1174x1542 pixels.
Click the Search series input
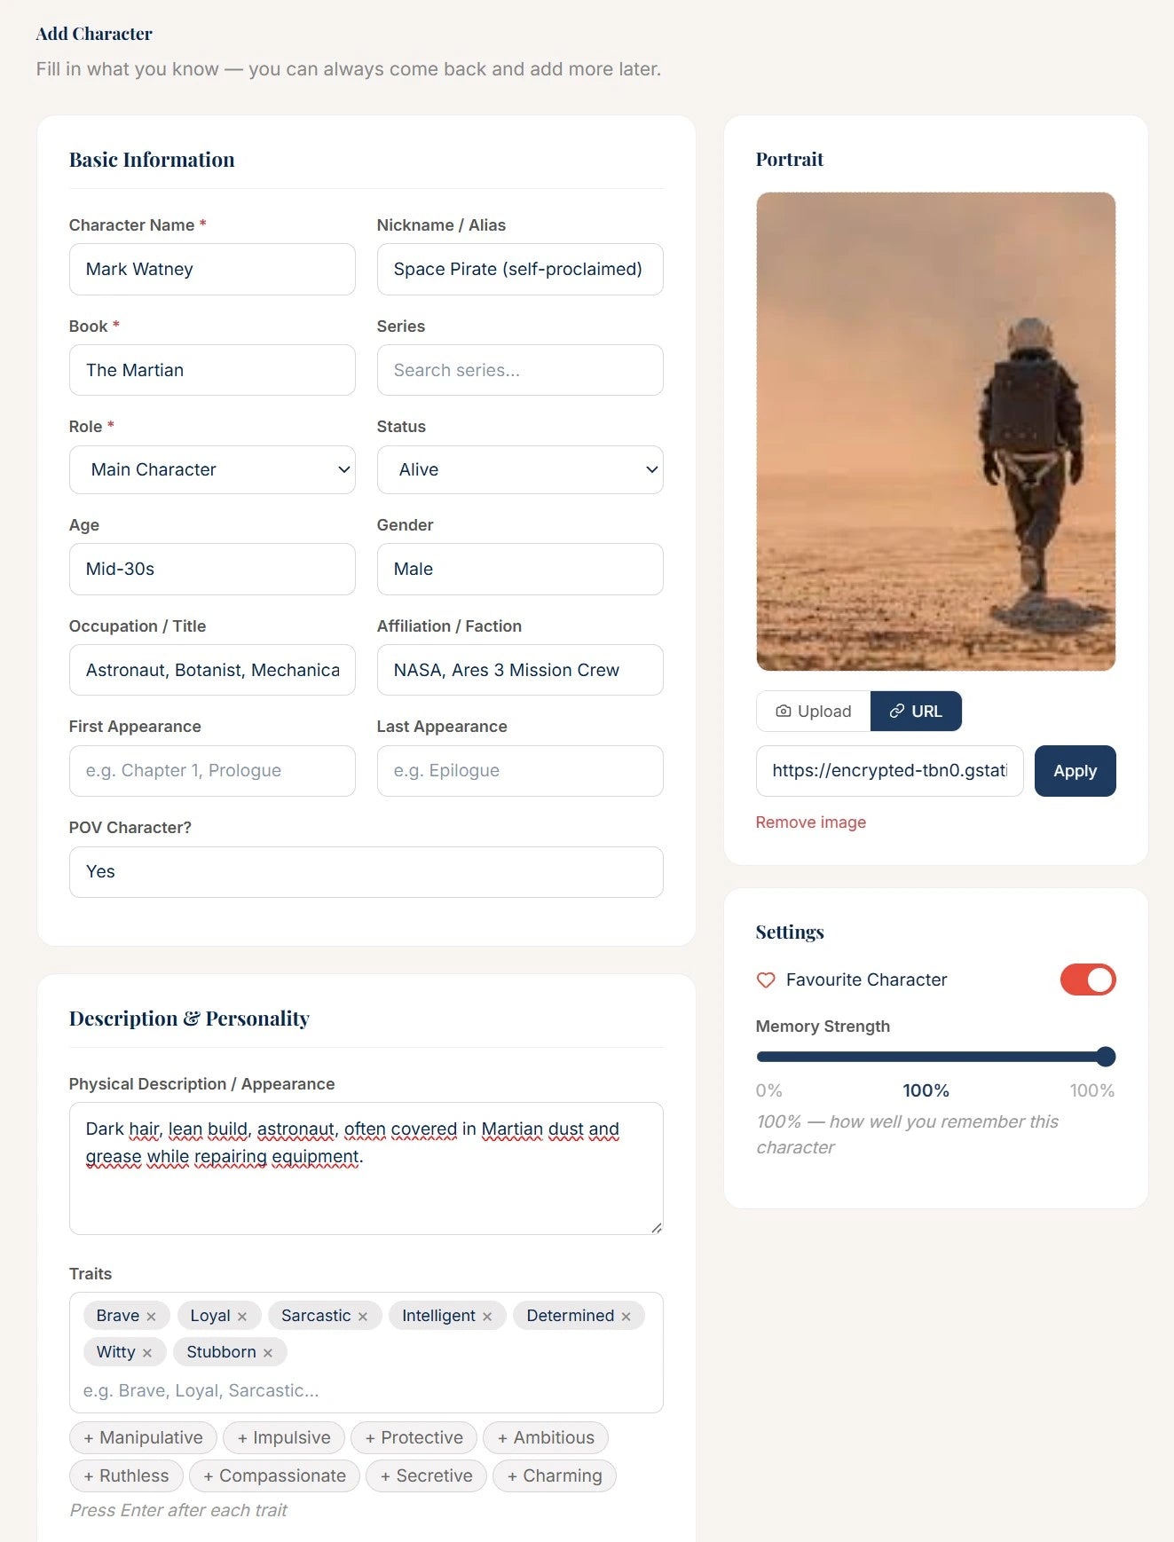tap(520, 370)
